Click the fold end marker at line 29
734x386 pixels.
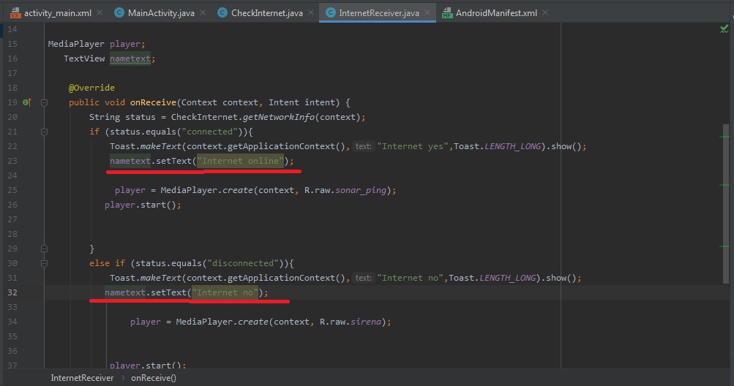(x=44, y=249)
